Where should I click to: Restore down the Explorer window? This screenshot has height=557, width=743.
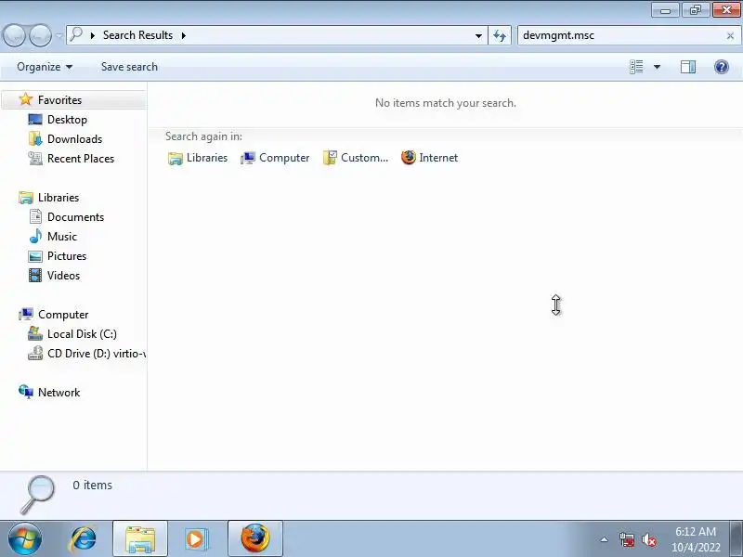click(695, 9)
